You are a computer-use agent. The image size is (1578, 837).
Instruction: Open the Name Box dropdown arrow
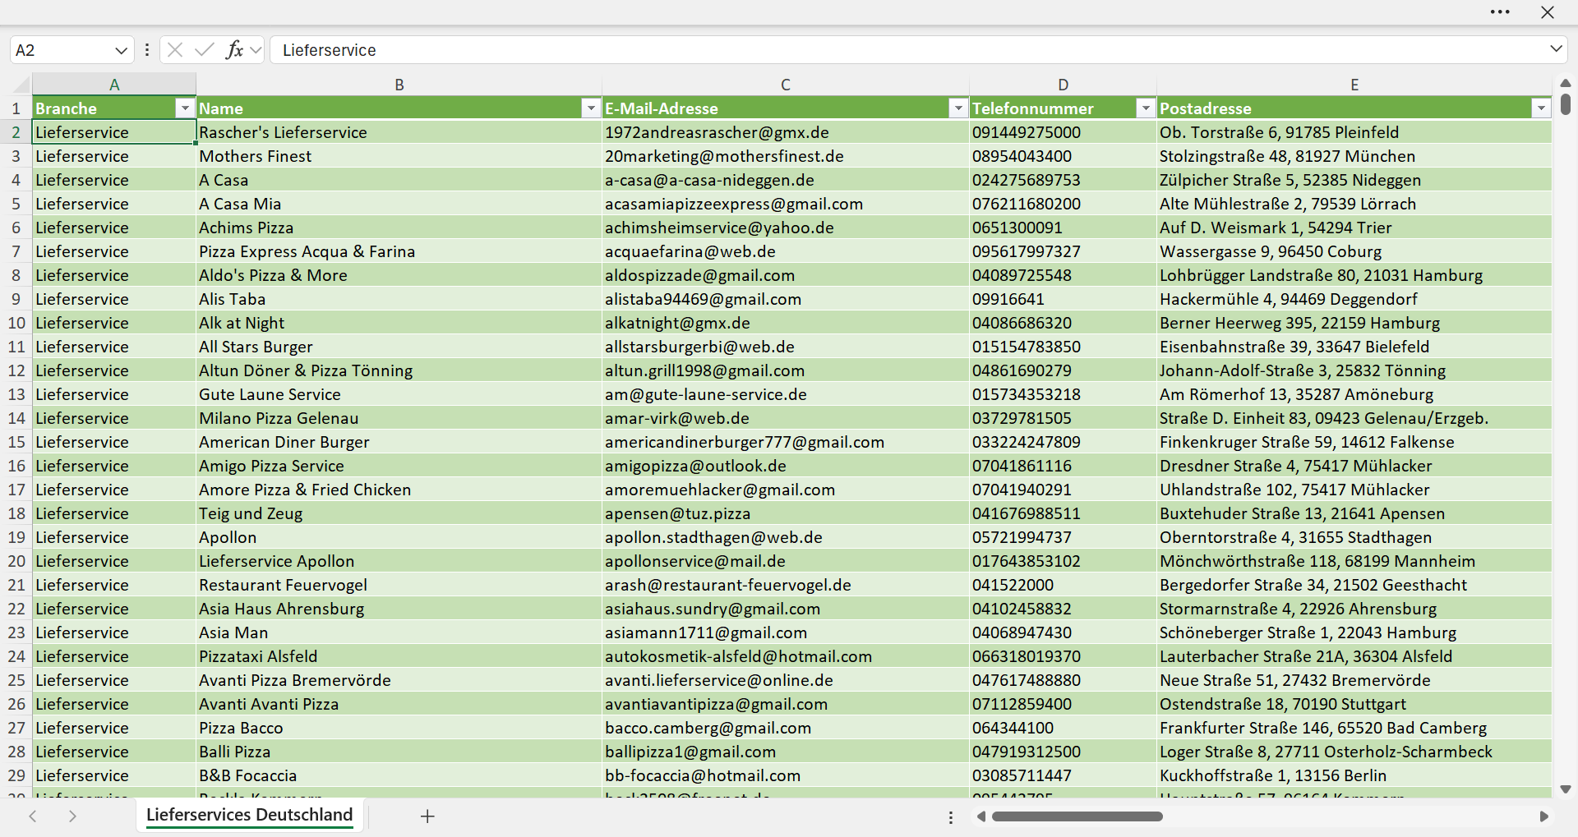[x=121, y=50]
